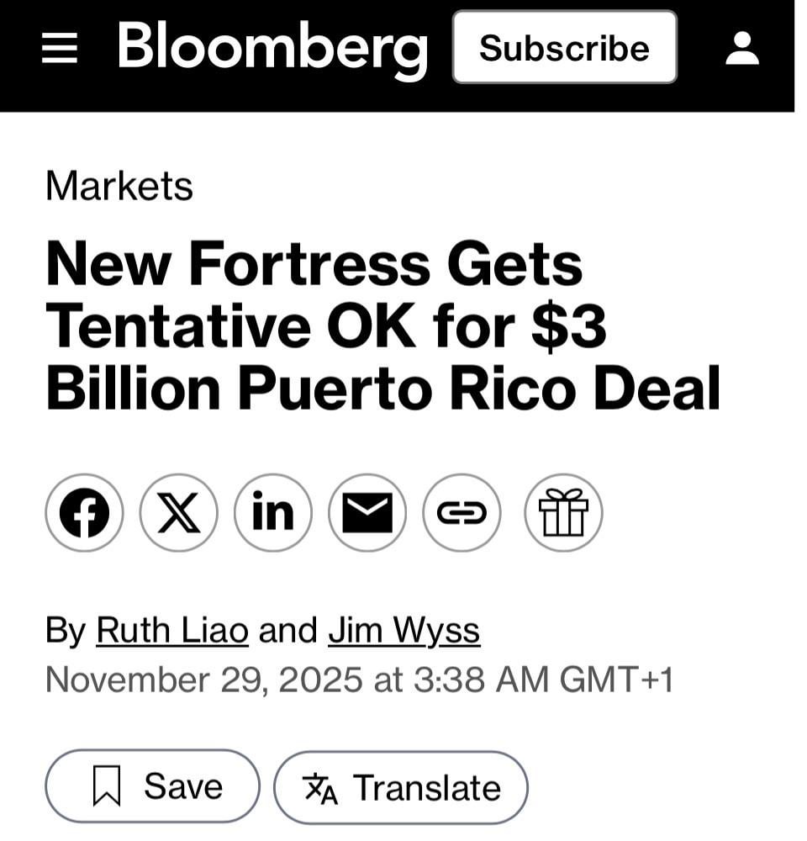Copy article link with chain icon
Image resolution: width=807 pixels, height=841 pixels.
[x=462, y=513]
